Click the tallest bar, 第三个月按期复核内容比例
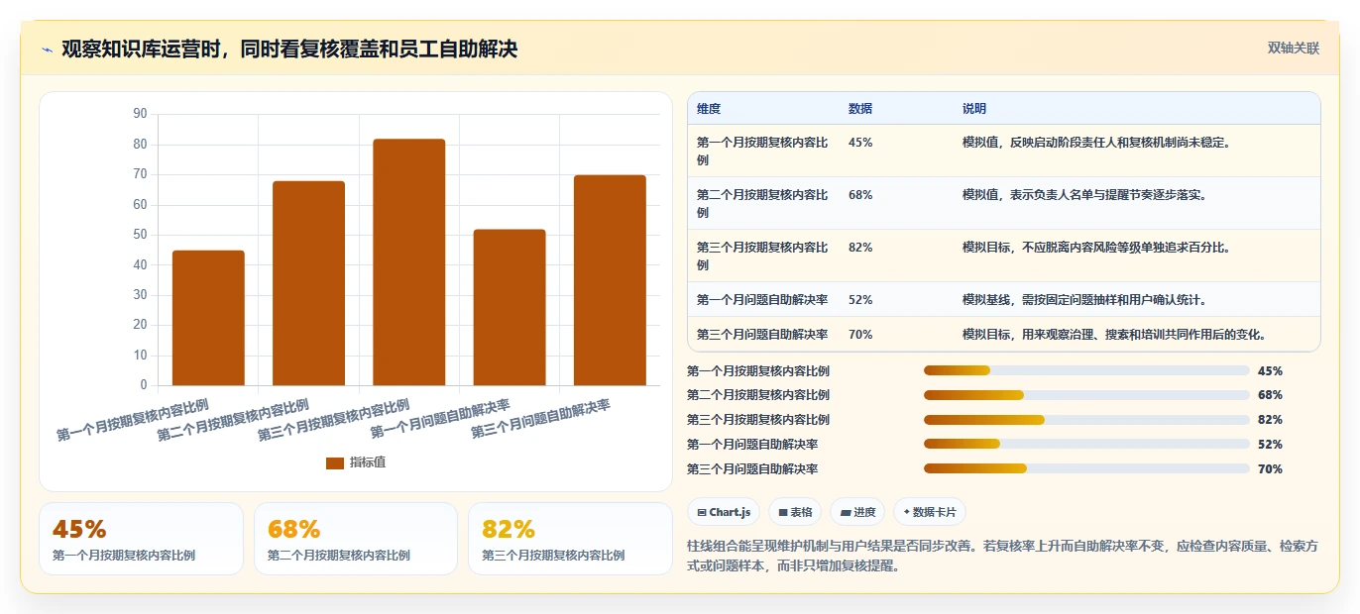 [409, 262]
